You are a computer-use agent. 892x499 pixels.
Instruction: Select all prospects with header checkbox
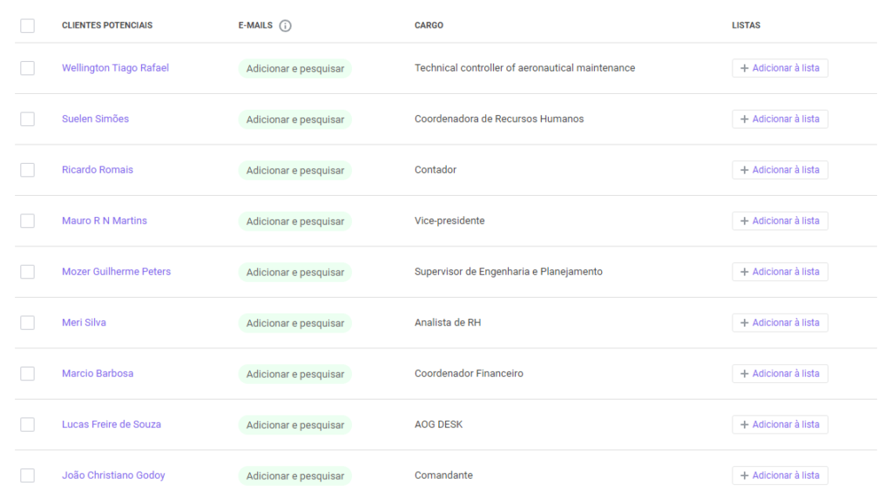(27, 25)
